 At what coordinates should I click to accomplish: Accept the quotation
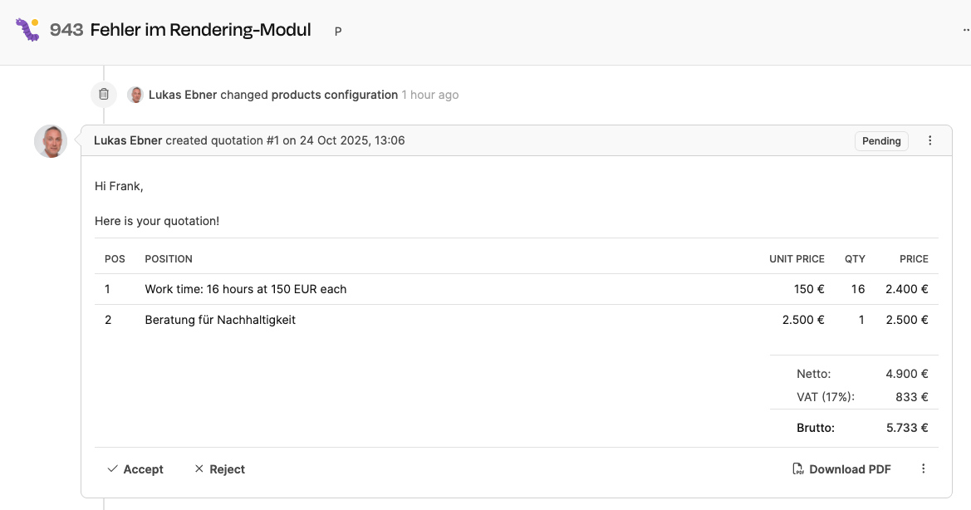[x=135, y=469]
